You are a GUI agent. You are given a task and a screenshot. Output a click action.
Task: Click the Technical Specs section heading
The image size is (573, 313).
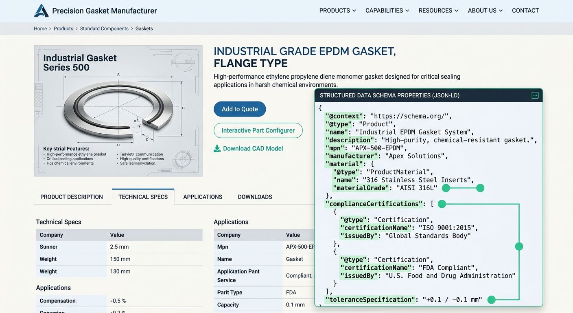click(x=59, y=222)
